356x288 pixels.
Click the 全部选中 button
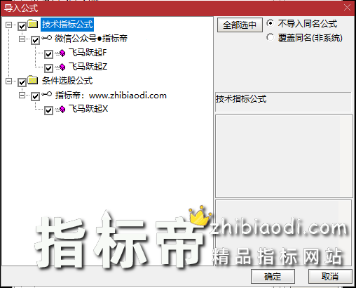240,25
